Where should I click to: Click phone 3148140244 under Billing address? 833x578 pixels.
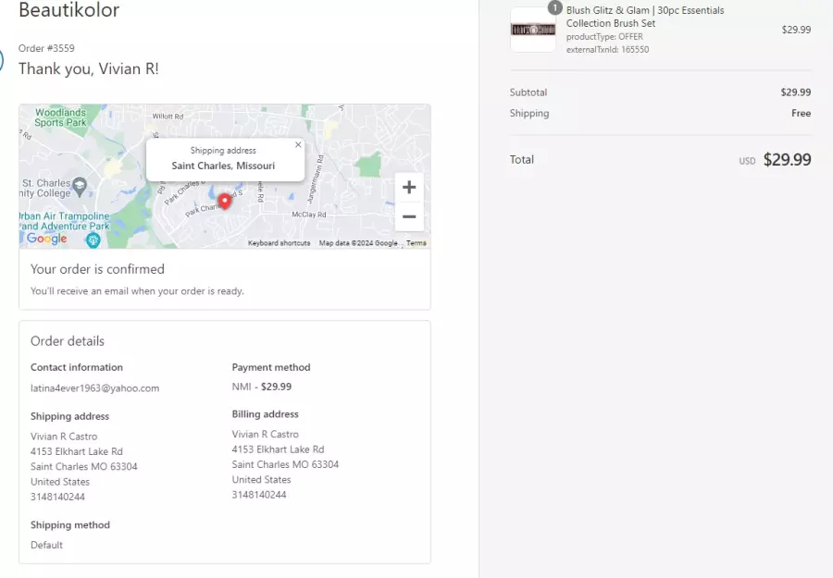259,495
